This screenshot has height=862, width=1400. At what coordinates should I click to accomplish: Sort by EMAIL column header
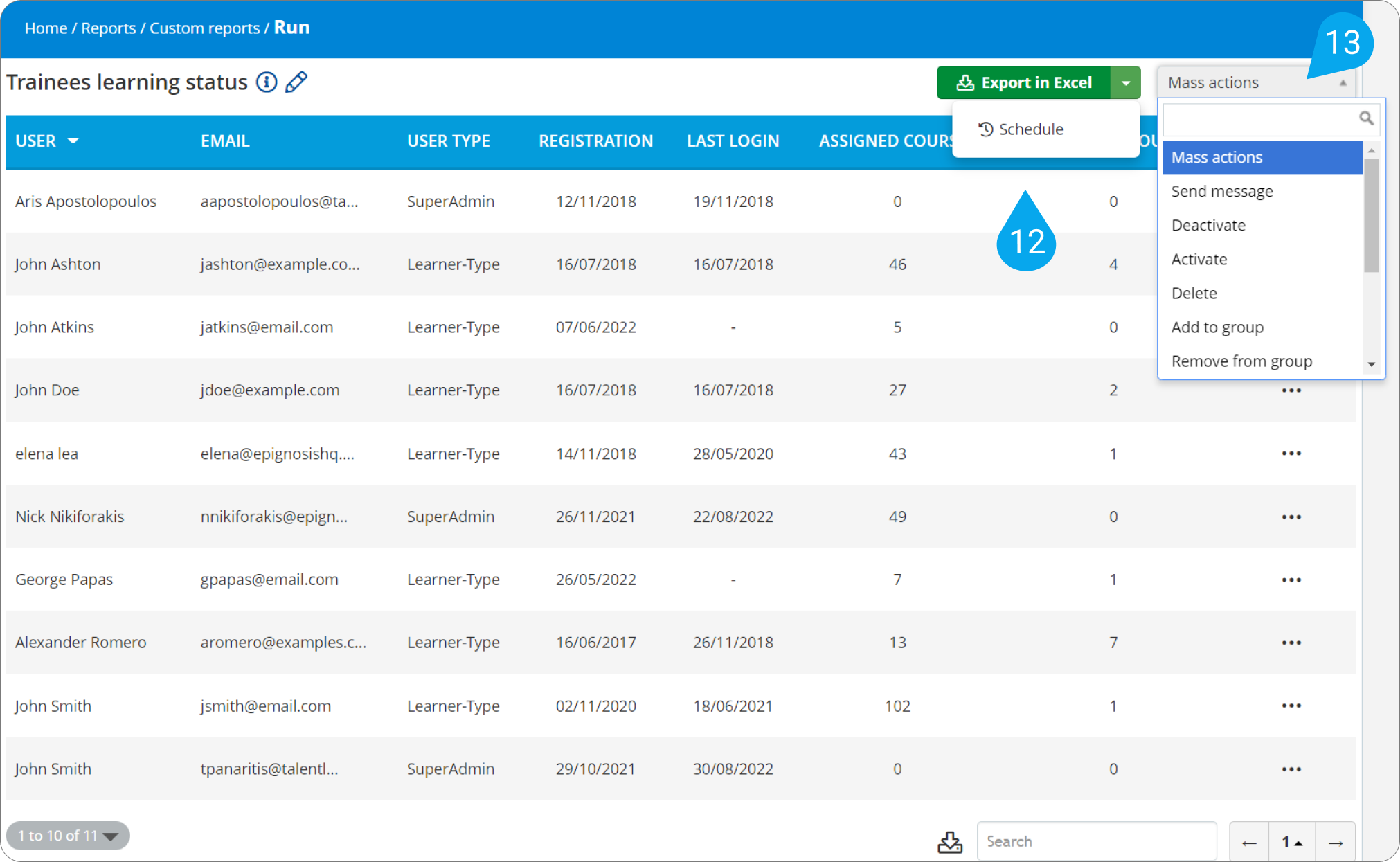pos(225,141)
